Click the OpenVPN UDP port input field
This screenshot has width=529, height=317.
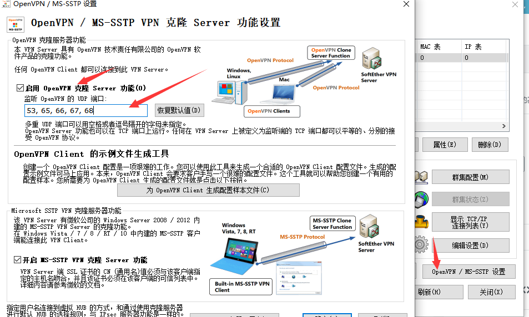click(86, 110)
